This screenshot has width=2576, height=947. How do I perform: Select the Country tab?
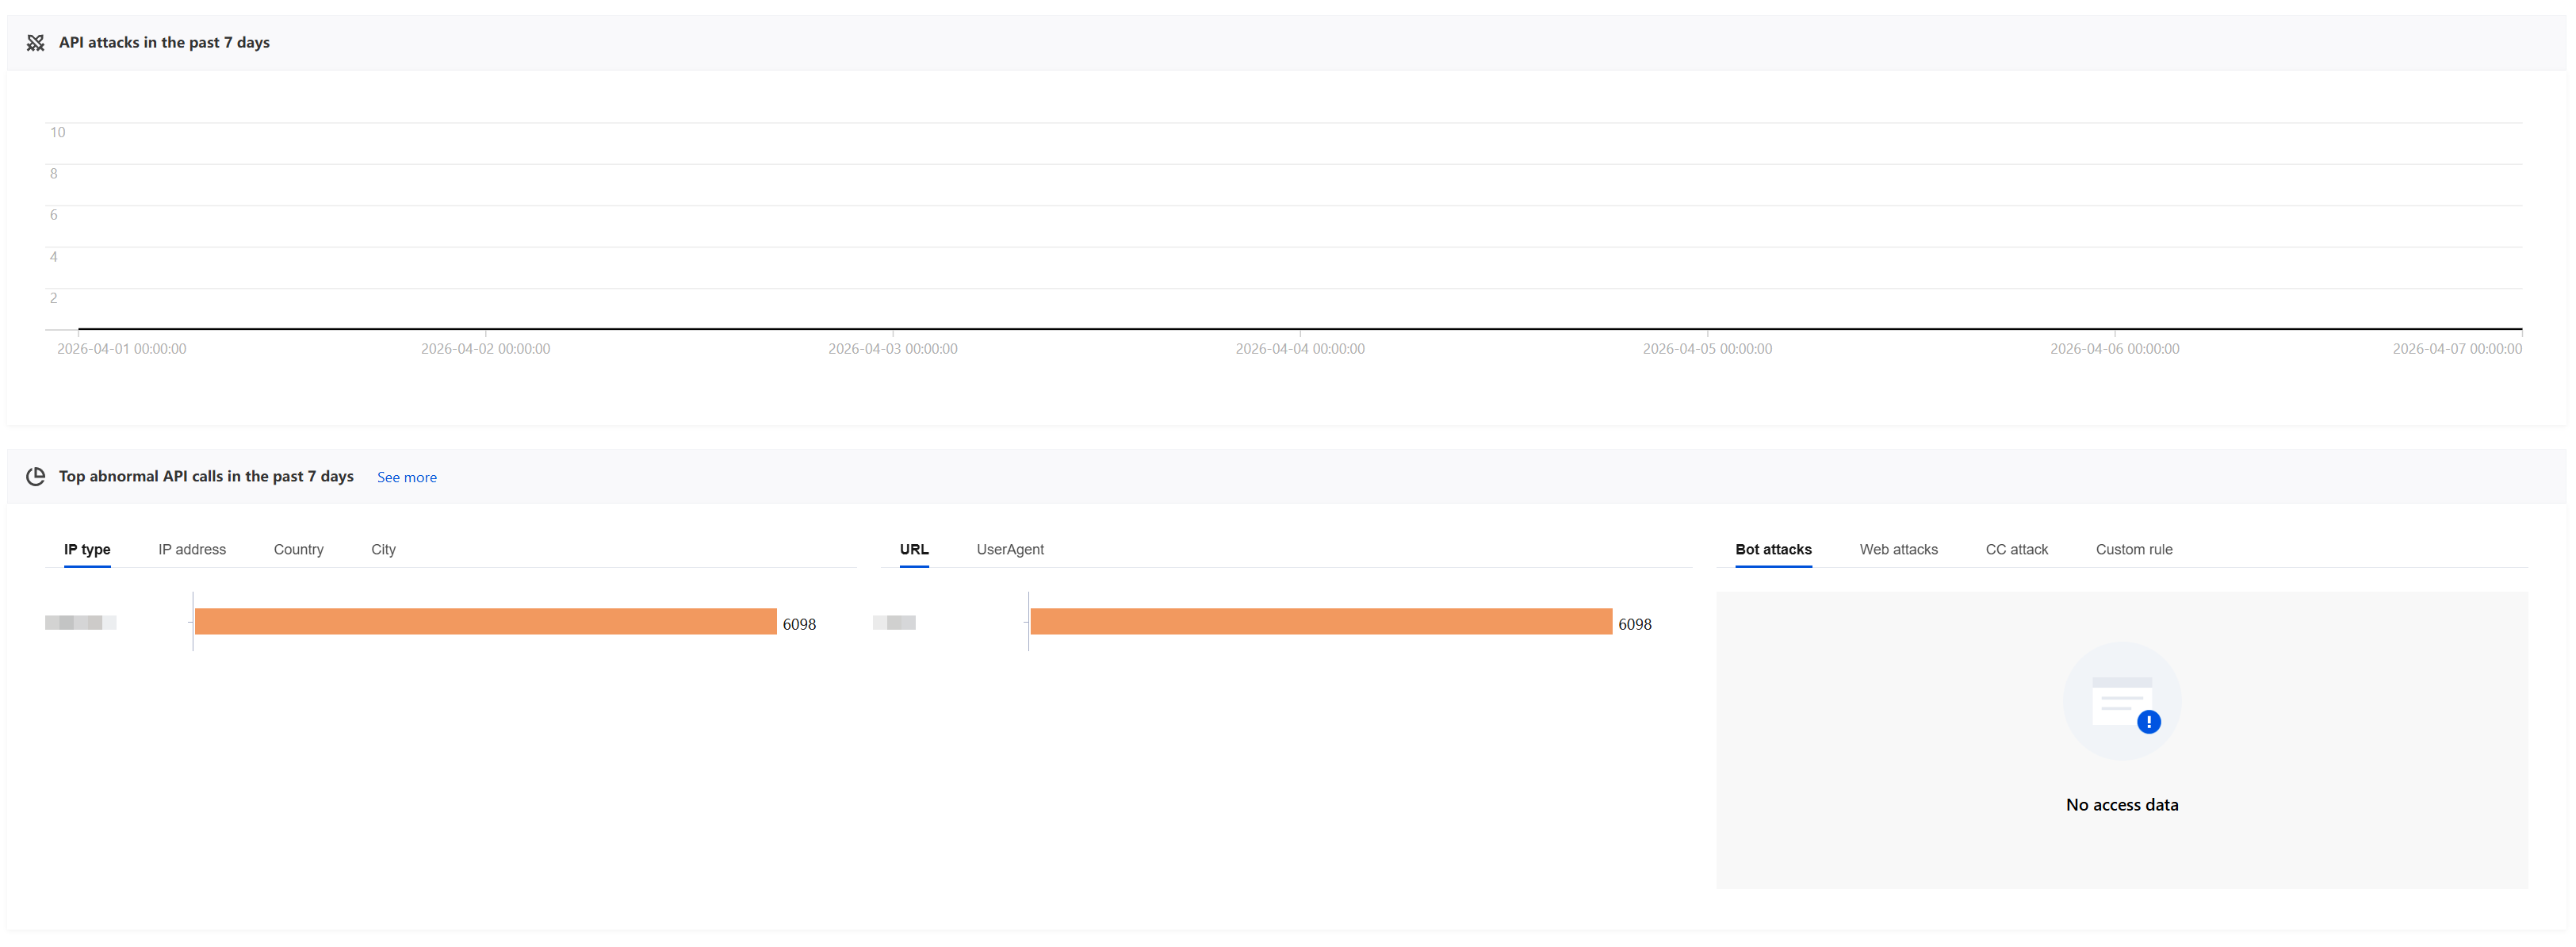click(x=298, y=549)
